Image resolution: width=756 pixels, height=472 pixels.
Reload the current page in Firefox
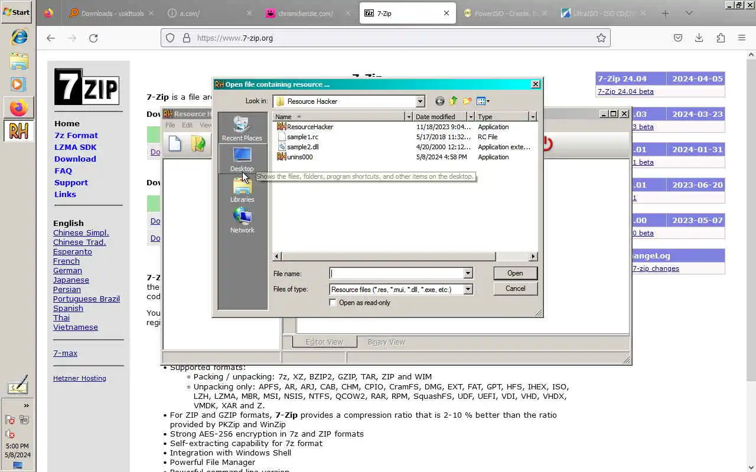tap(93, 38)
